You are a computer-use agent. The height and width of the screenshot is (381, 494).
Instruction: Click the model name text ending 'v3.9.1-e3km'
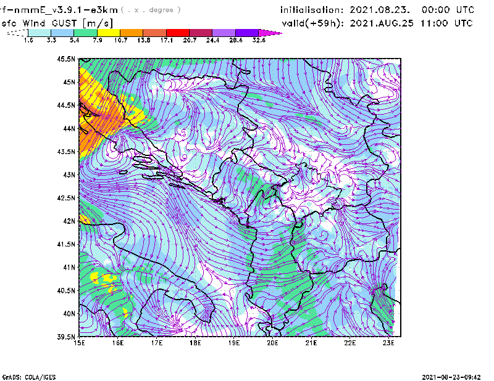coord(59,10)
